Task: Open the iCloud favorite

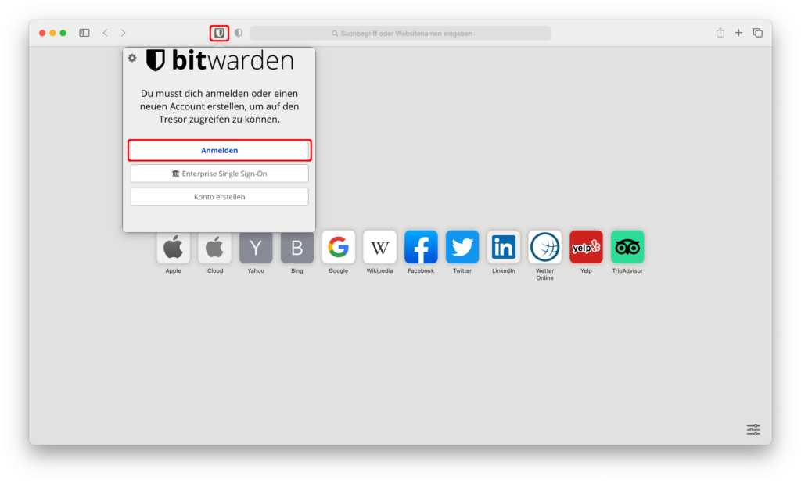Action: pos(214,248)
